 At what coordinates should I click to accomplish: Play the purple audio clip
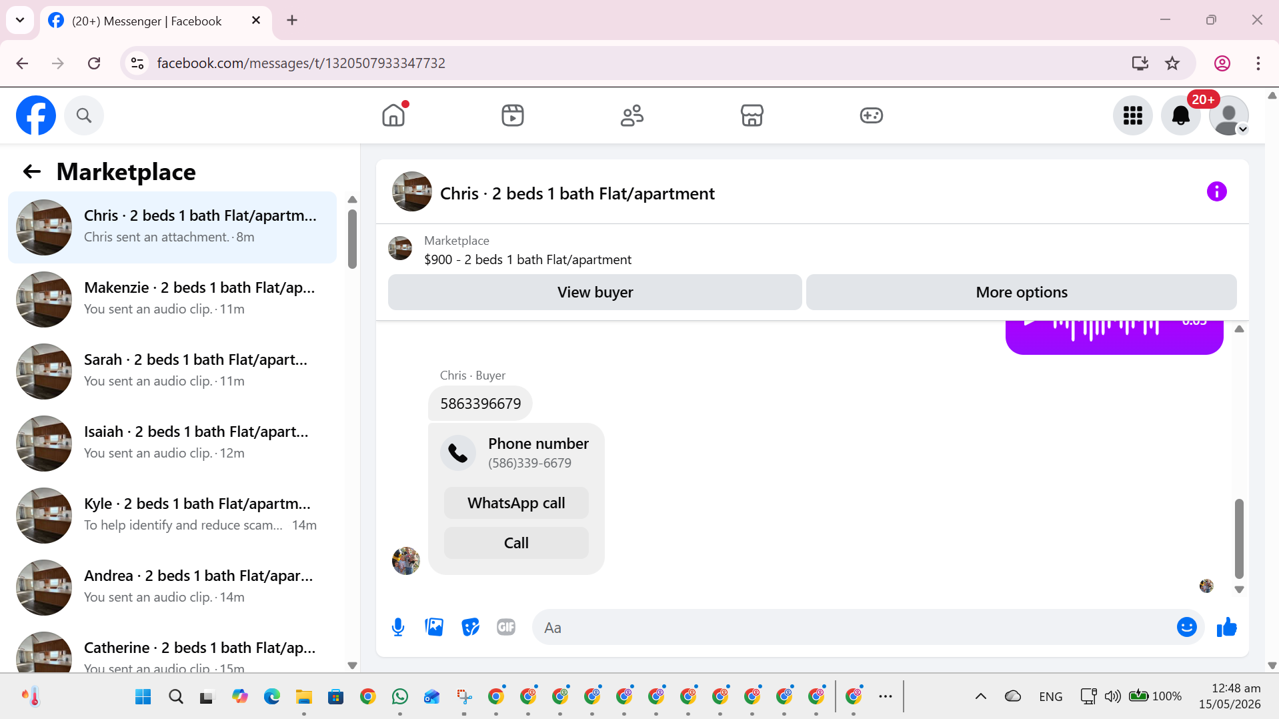tap(1029, 323)
